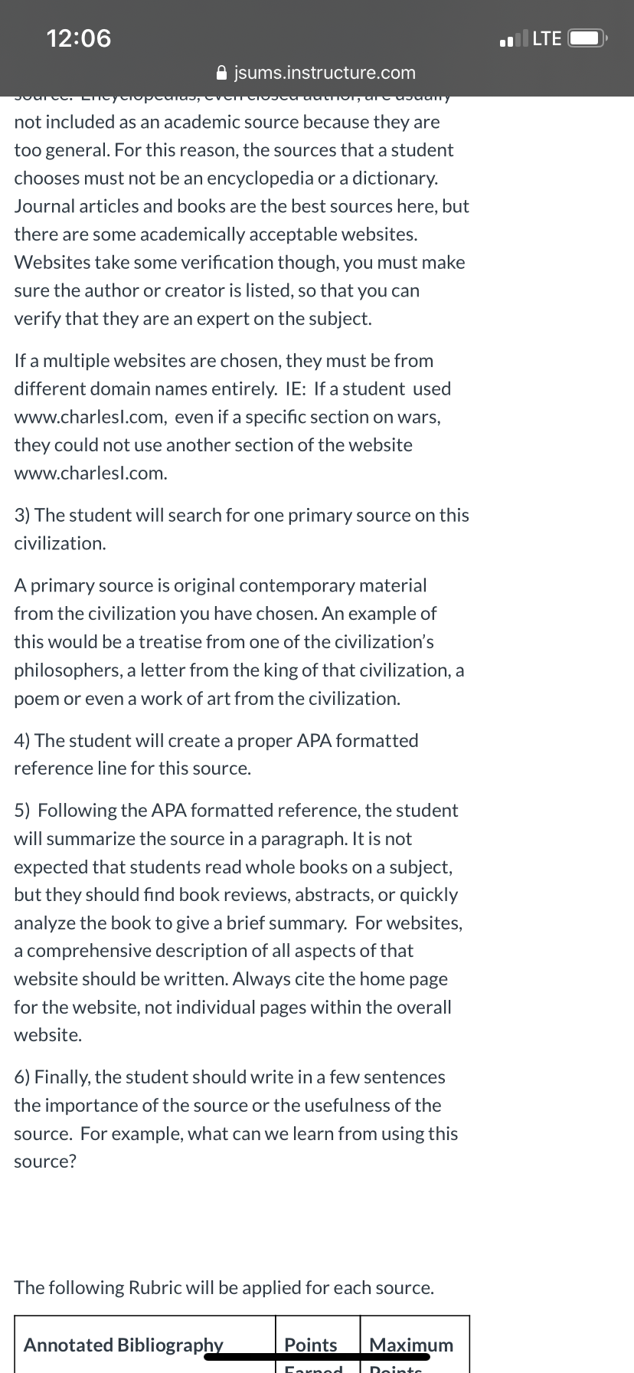Screen dimensions: 634x1373
Task: Tap the LTE network indicator
Action: [547, 38]
